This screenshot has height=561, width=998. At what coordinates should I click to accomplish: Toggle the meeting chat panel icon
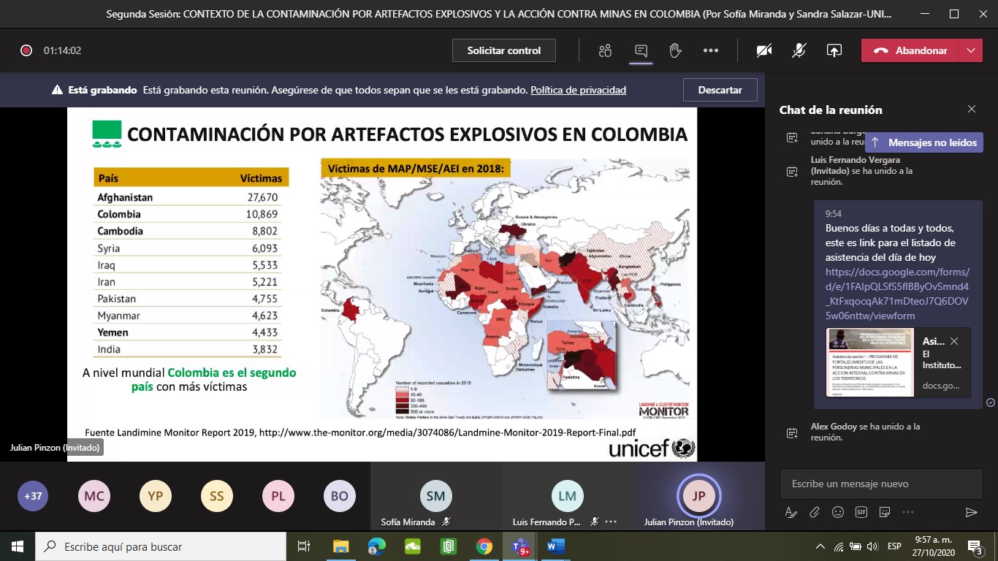click(x=641, y=50)
